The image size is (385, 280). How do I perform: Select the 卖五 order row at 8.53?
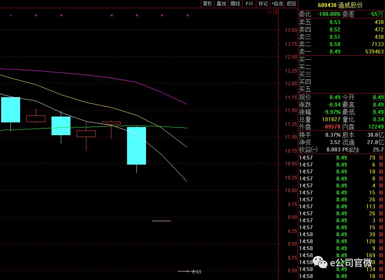[341, 22]
